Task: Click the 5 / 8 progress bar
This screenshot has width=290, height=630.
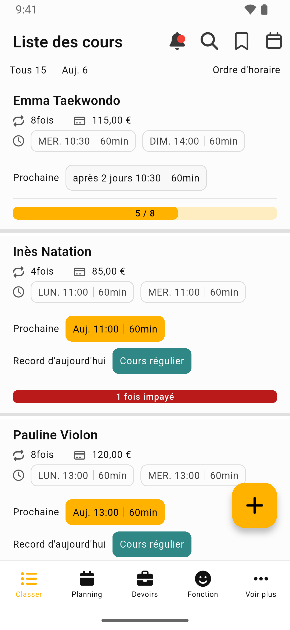Action: [x=145, y=213]
